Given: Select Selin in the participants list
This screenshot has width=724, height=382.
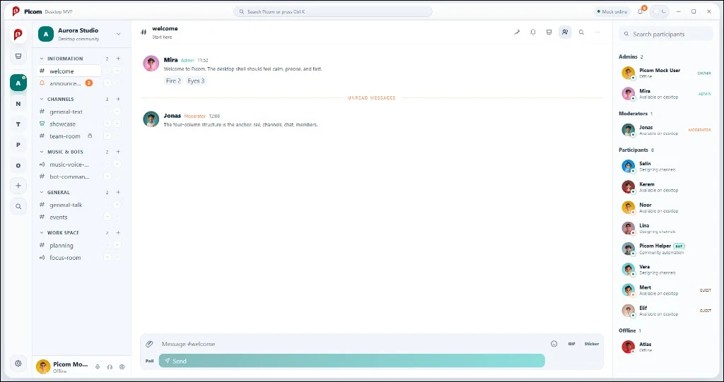Looking at the screenshot, I should 666,166.
